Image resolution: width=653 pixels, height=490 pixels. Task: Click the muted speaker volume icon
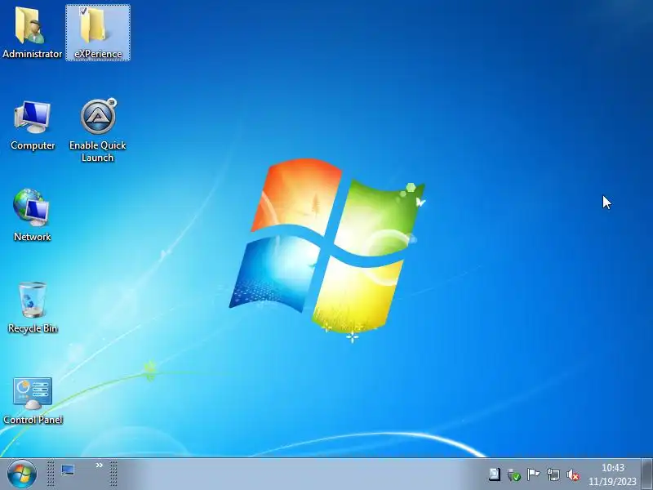click(573, 474)
